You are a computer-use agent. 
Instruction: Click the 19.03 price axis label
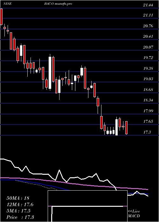coord(148,79)
